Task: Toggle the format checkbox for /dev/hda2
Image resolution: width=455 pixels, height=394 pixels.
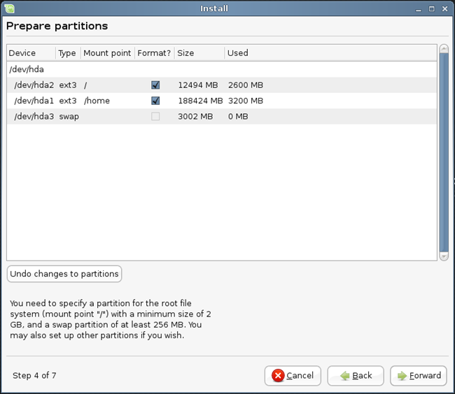Action: click(x=155, y=85)
